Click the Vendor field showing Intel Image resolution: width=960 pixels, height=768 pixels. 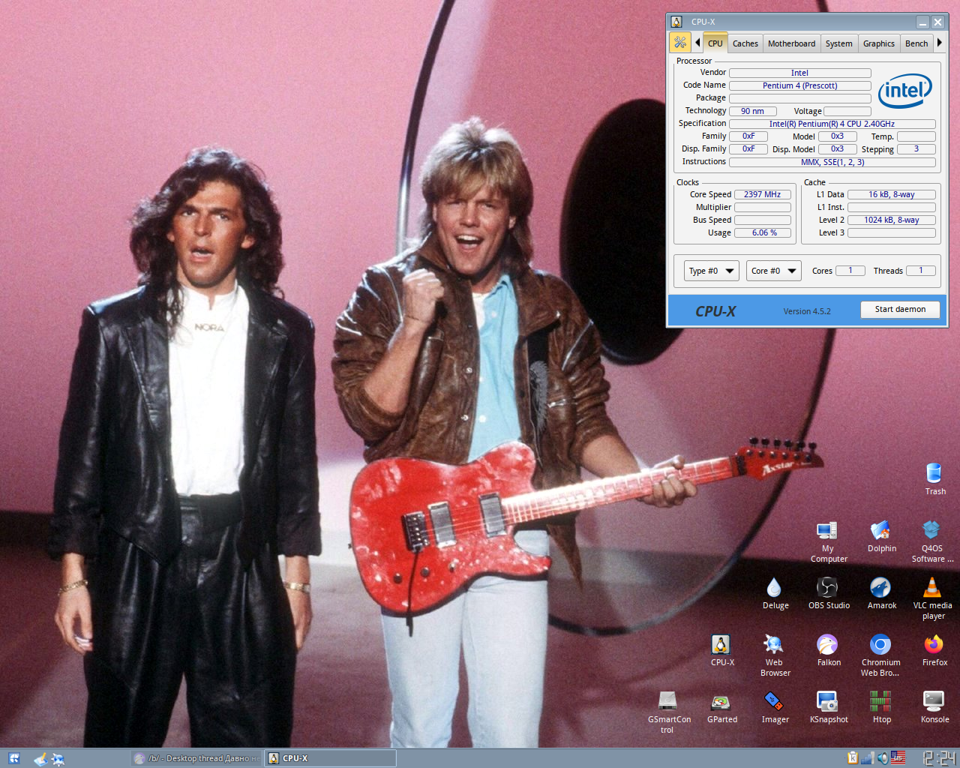click(799, 73)
